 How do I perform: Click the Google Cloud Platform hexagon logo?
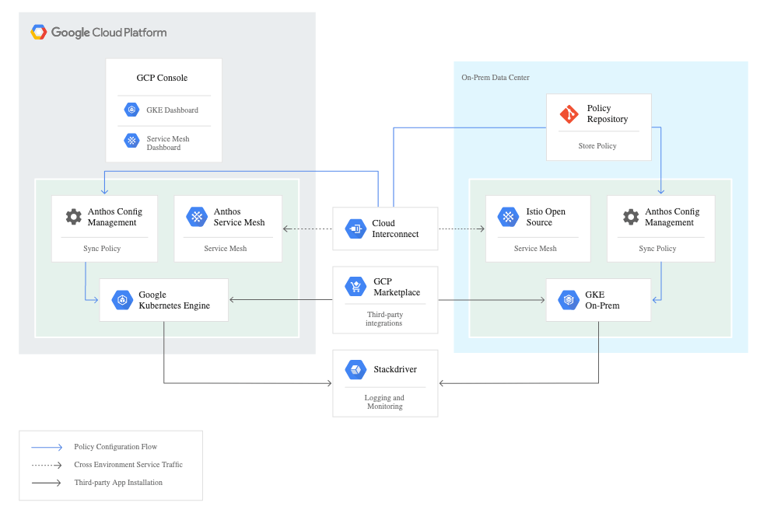tap(39, 32)
